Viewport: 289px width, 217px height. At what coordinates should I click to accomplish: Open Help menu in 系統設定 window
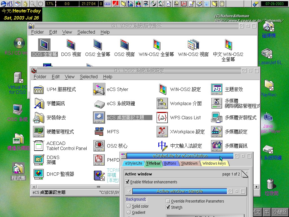(108, 77)
